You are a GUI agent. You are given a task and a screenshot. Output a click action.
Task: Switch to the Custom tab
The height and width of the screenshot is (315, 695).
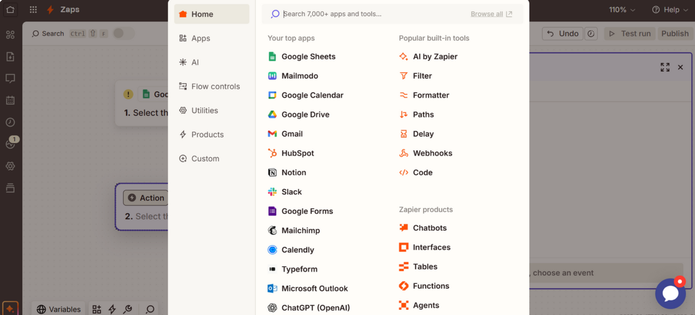coord(212,158)
